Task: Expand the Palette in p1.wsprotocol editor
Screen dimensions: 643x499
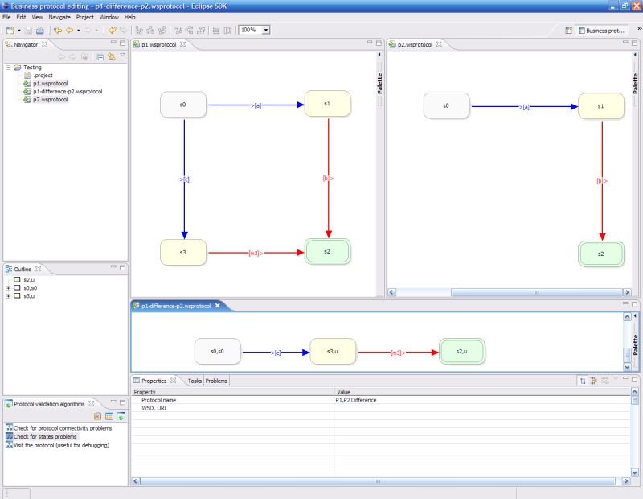Action: coord(379,55)
